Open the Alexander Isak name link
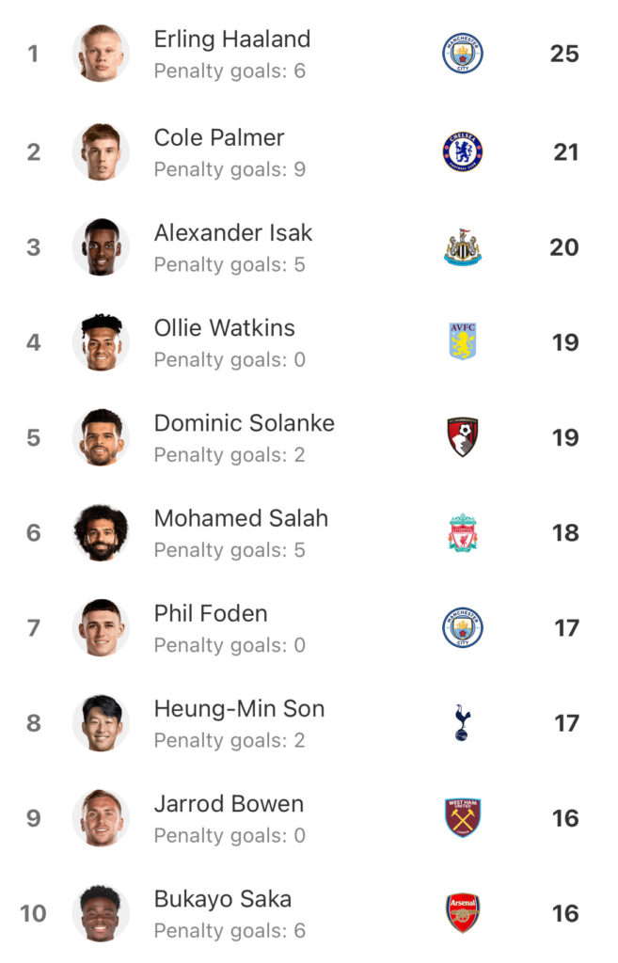This screenshot has width=618, height=963. click(x=233, y=233)
